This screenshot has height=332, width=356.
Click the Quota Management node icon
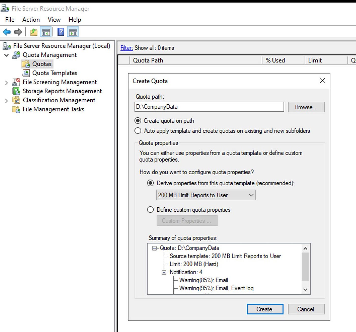17,55
